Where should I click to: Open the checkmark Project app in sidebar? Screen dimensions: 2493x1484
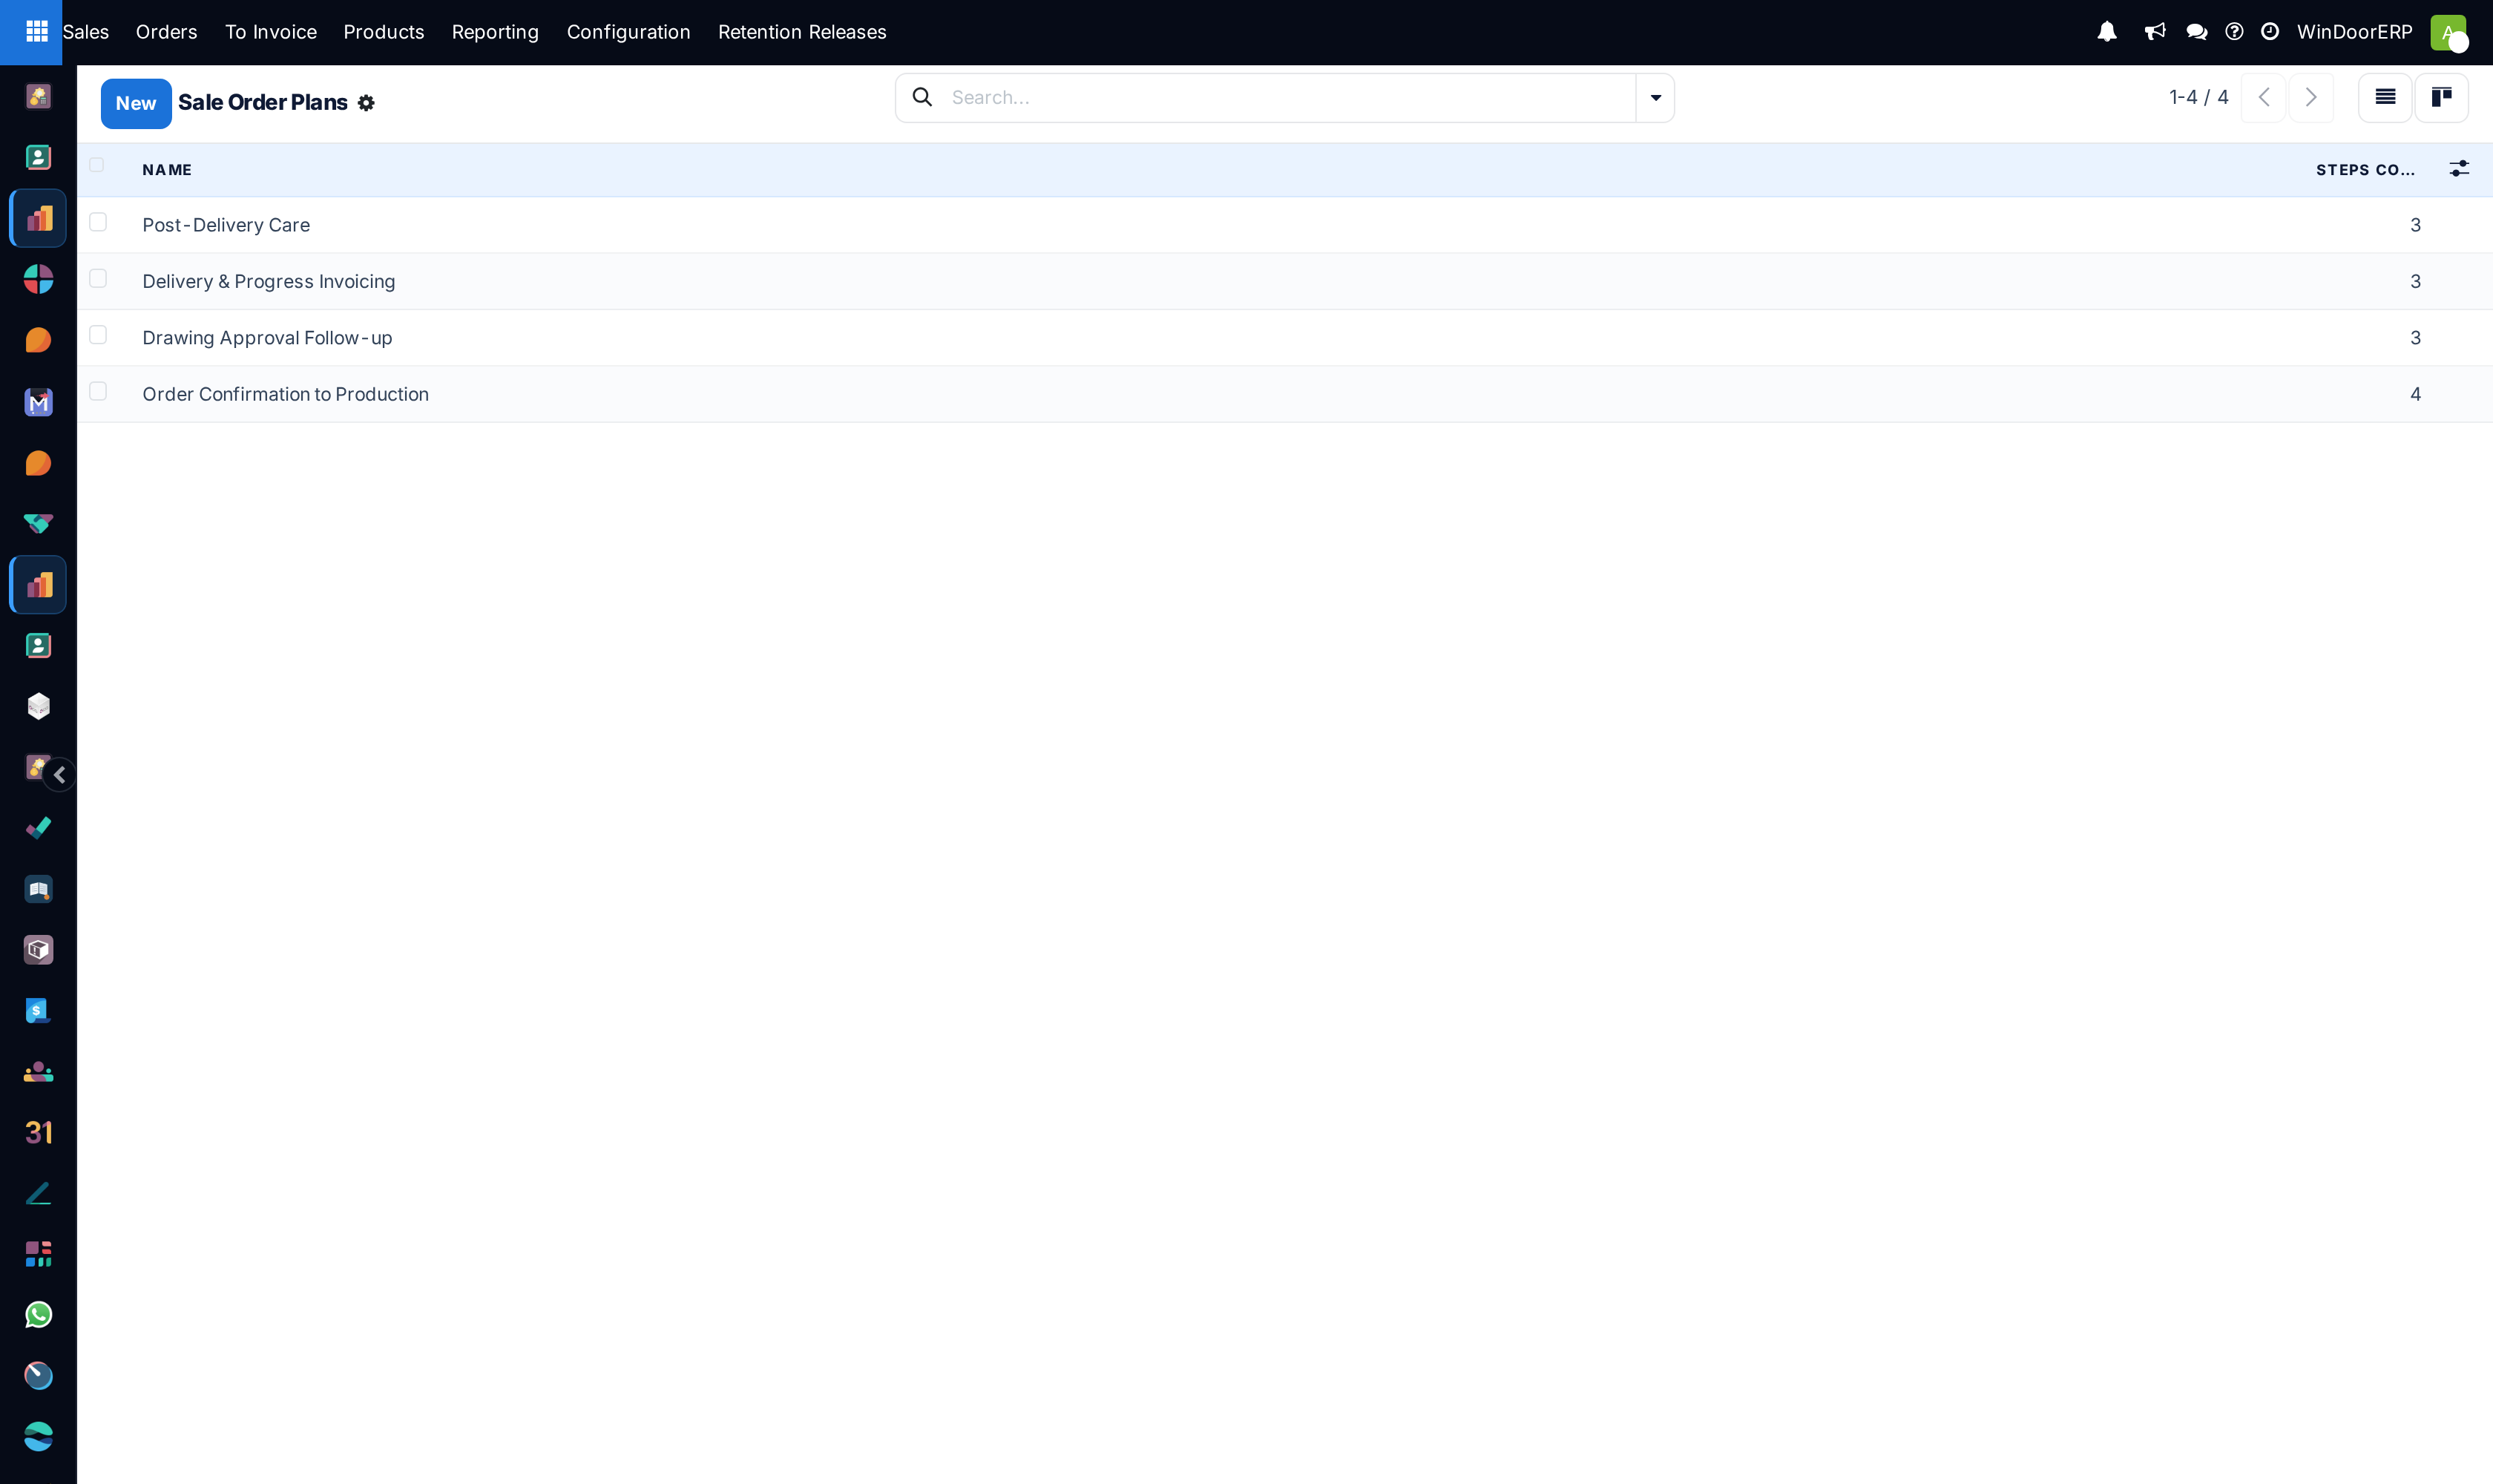[x=38, y=828]
